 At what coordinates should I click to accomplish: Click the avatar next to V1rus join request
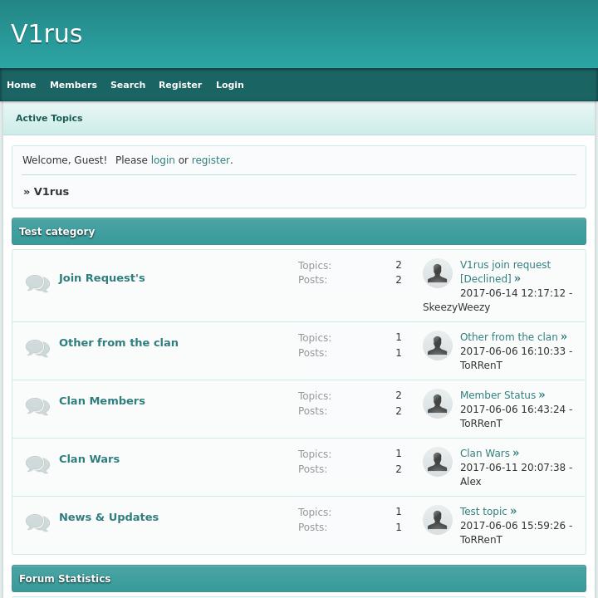pos(438,273)
